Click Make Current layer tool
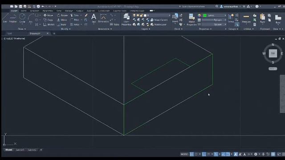 [159, 20]
